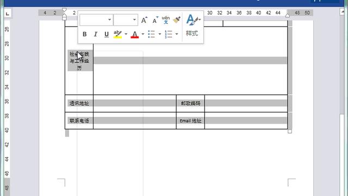Open numbering style dropdown
348x196 pixels.
point(177,34)
